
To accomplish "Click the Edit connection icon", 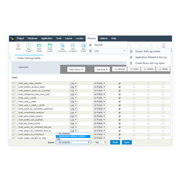I will (x=73, y=46).
